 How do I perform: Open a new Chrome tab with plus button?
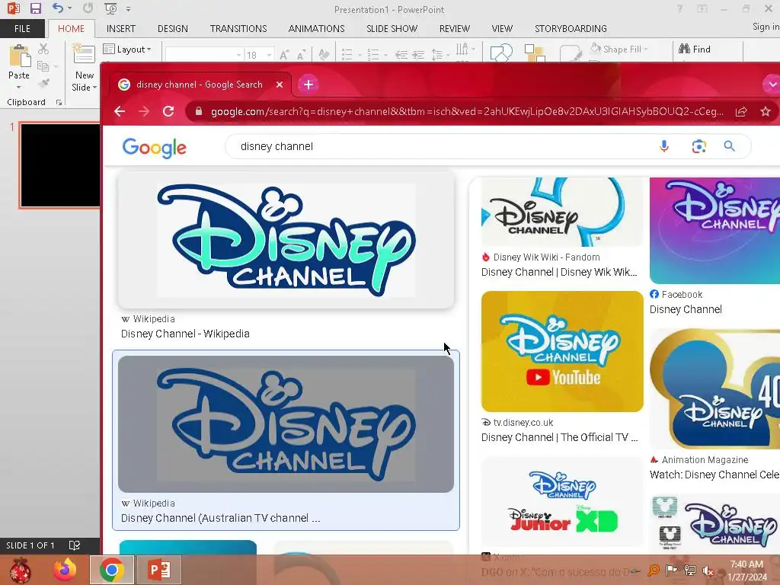pyautogui.click(x=308, y=85)
